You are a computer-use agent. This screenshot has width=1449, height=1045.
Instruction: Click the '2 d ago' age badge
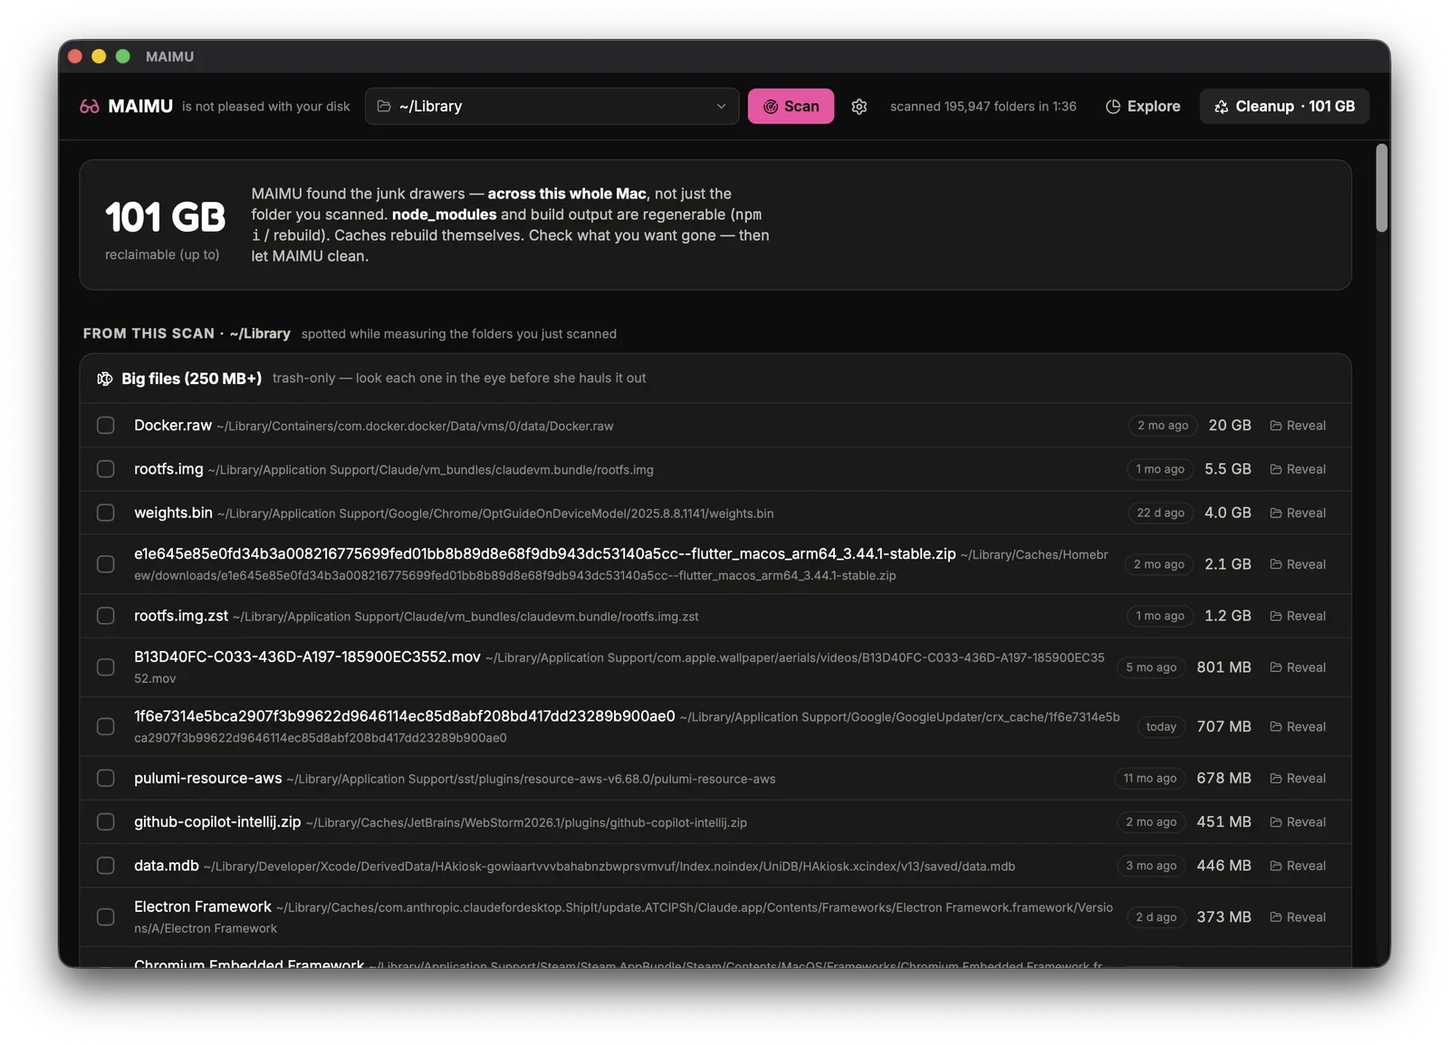click(x=1156, y=917)
